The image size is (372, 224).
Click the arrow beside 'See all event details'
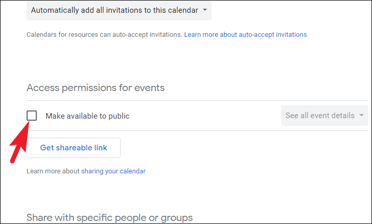[x=362, y=116]
